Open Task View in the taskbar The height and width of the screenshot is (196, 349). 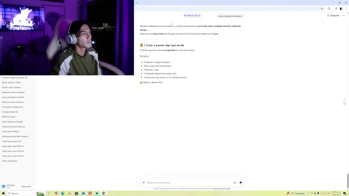pyautogui.click(x=49, y=193)
